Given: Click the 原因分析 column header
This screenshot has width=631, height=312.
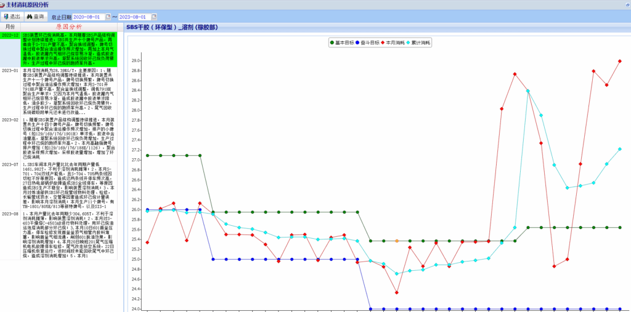Looking at the screenshot, I should 68,27.
